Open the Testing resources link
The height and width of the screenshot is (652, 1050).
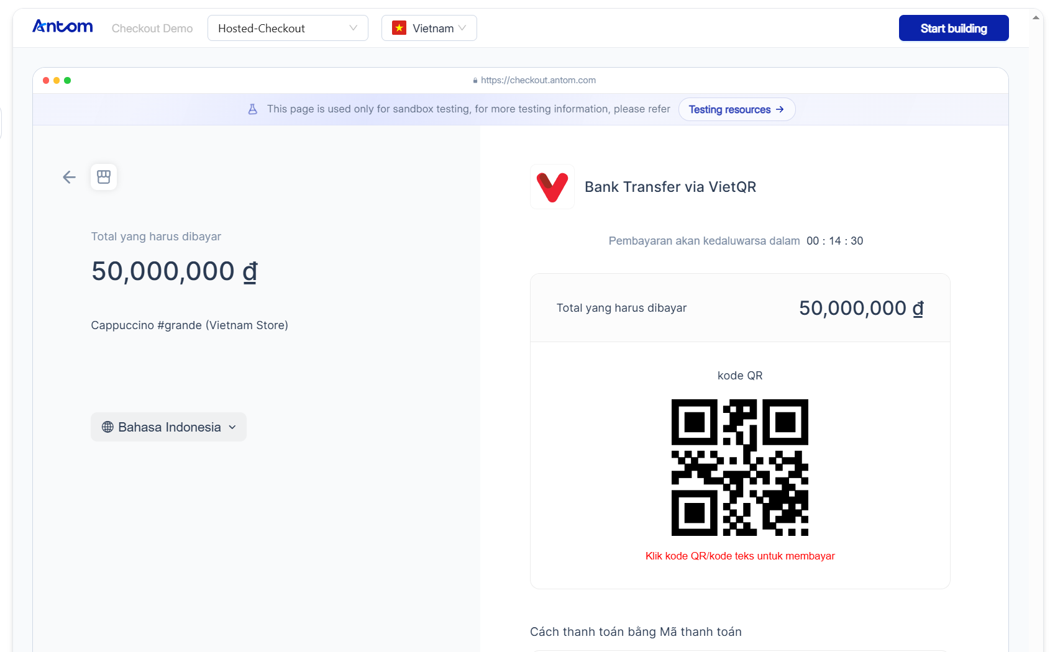point(737,109)
